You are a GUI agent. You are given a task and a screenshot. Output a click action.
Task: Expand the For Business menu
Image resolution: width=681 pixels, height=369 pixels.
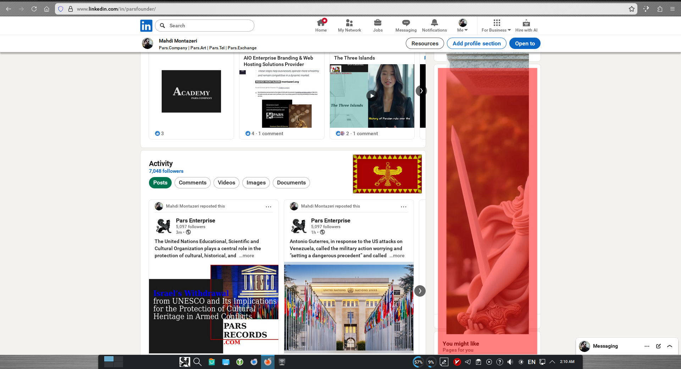[496, 26]
